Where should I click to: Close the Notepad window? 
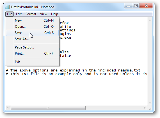(146, 6)
